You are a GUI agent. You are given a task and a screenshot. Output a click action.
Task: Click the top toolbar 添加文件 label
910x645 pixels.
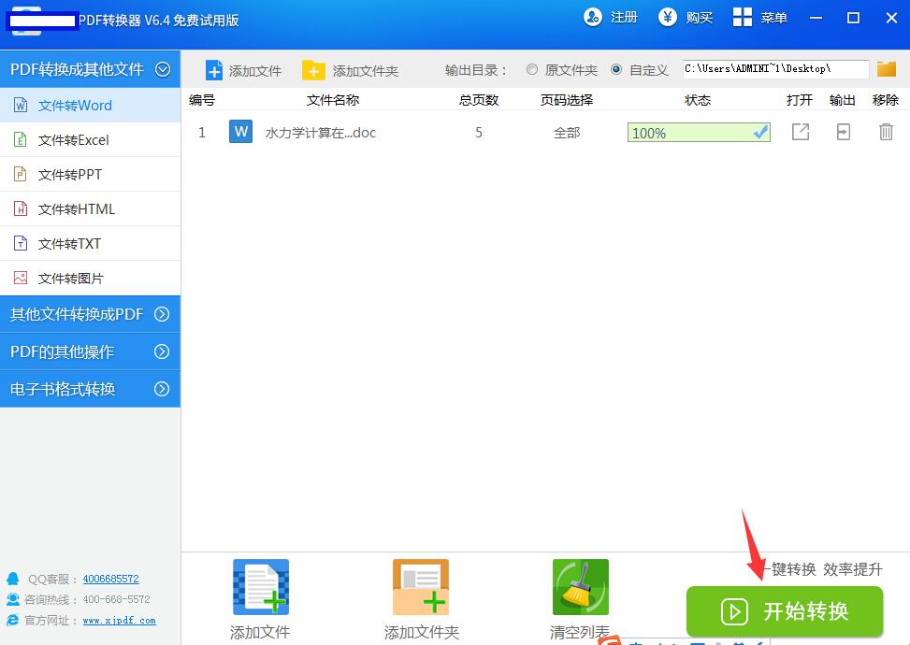(255, 71)
